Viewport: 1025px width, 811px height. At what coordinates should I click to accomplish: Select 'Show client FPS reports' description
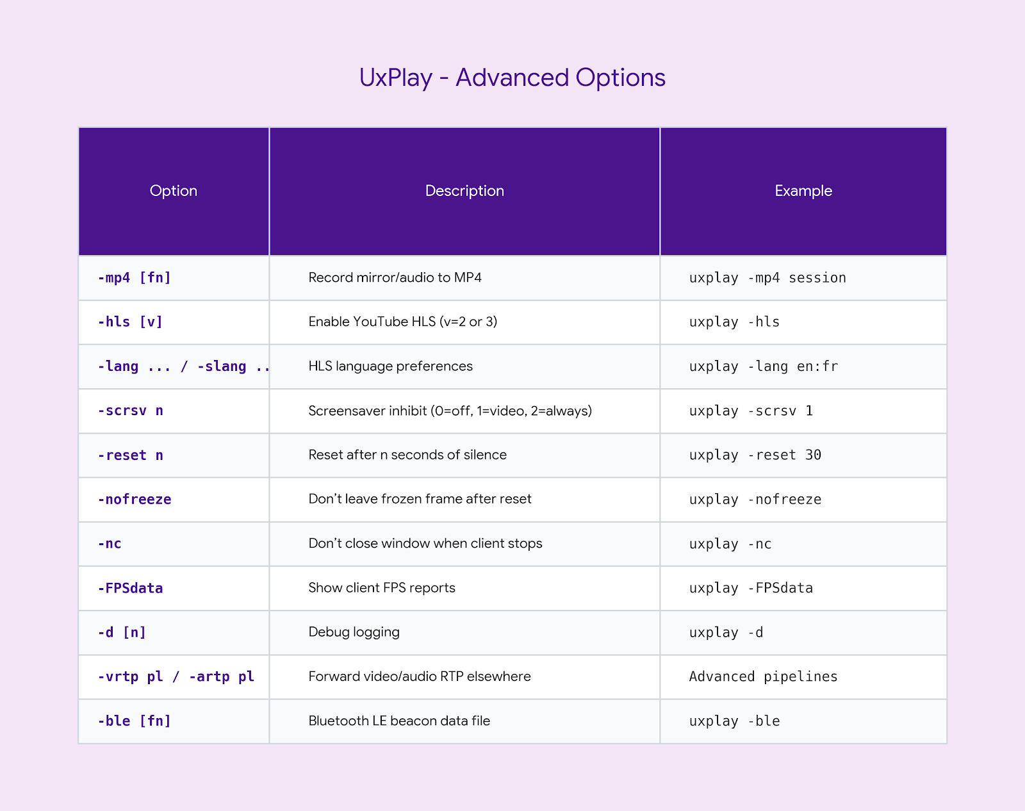[382, 588]
